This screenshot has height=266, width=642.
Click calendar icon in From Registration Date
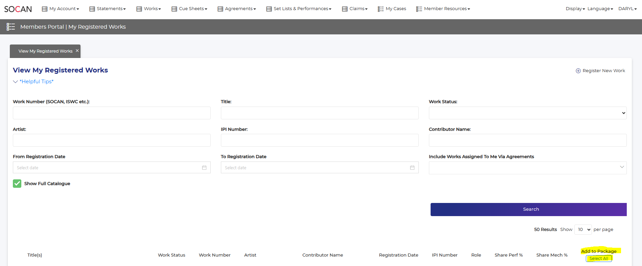[204, 168]
